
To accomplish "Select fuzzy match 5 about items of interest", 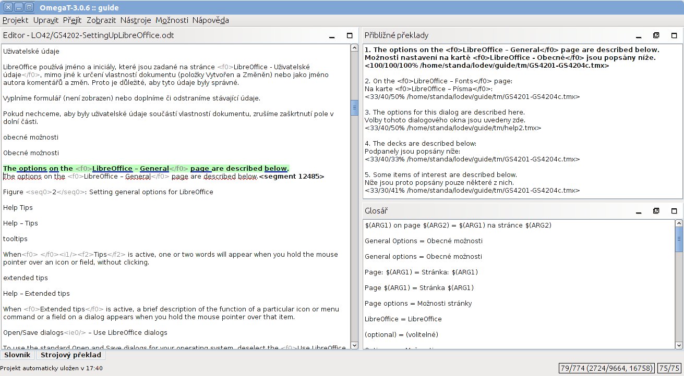I will coord(472,182).
